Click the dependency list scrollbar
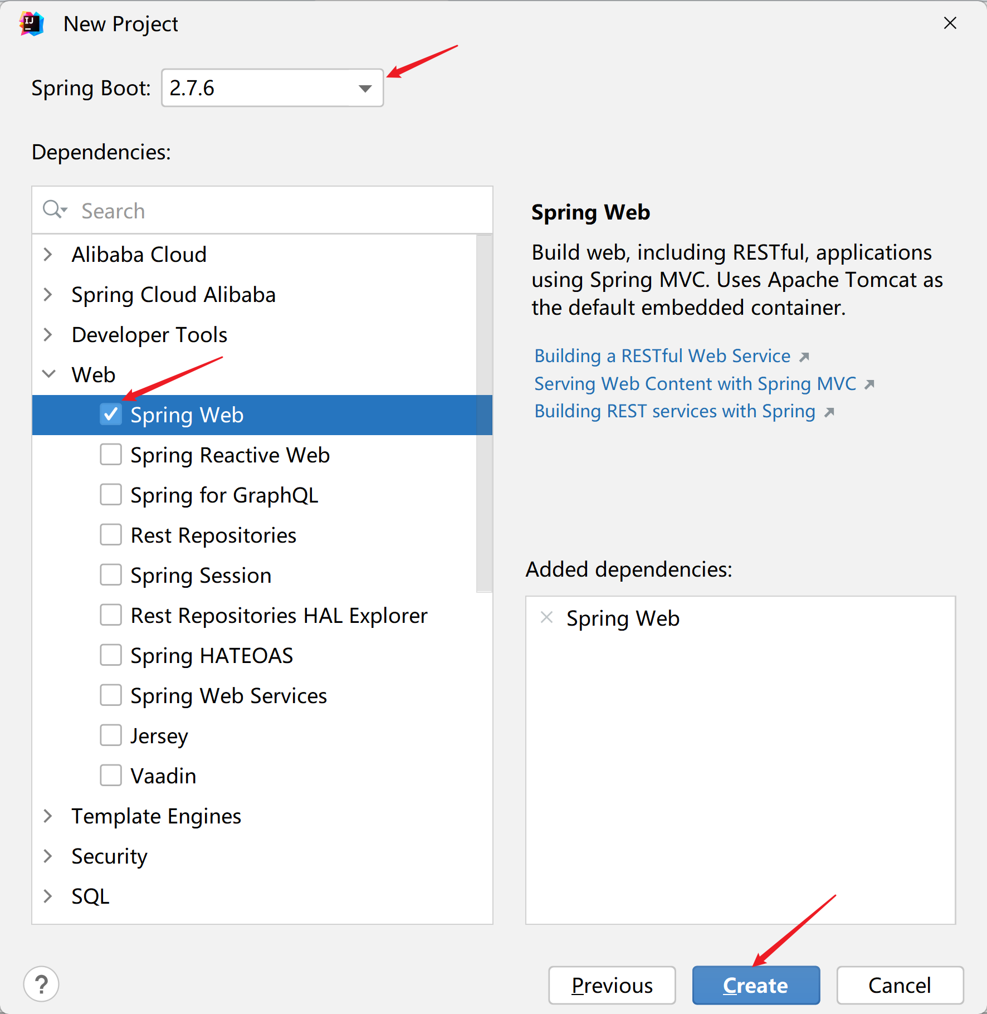The image size is (987, 1014). tap(485, 413)
